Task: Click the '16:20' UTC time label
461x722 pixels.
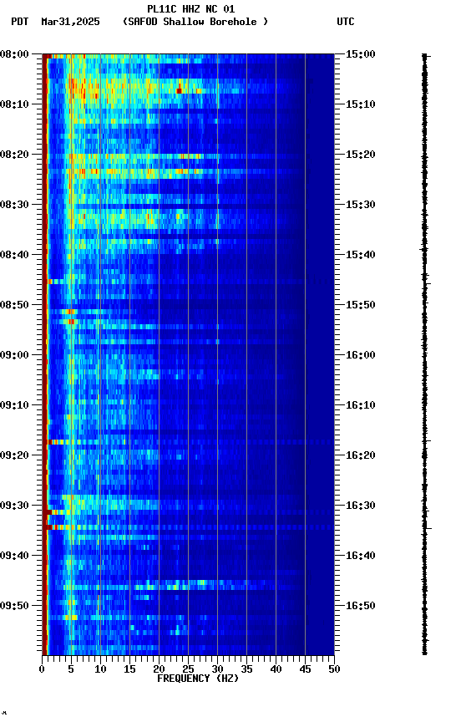Action: (361, 455)
